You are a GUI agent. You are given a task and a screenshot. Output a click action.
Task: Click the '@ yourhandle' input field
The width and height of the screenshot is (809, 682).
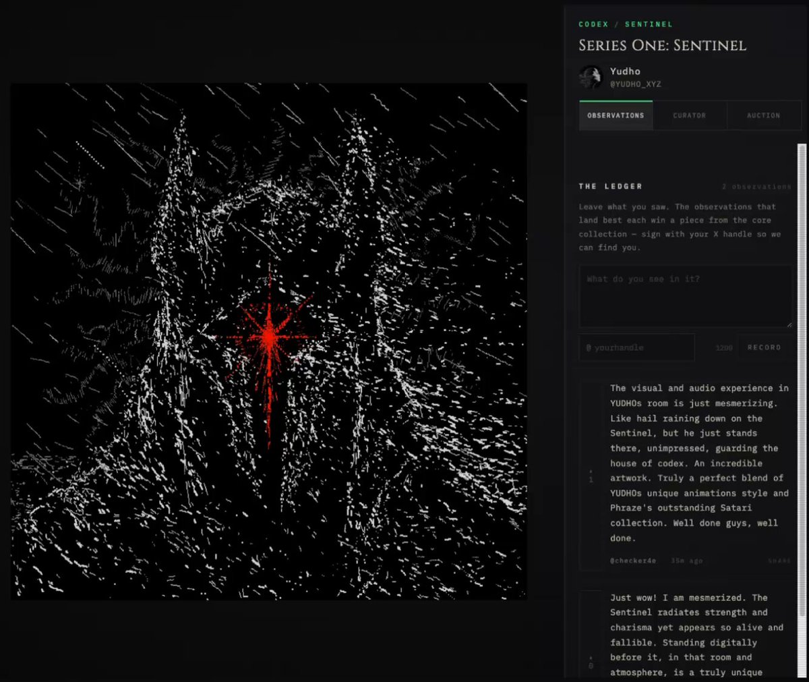636,347
